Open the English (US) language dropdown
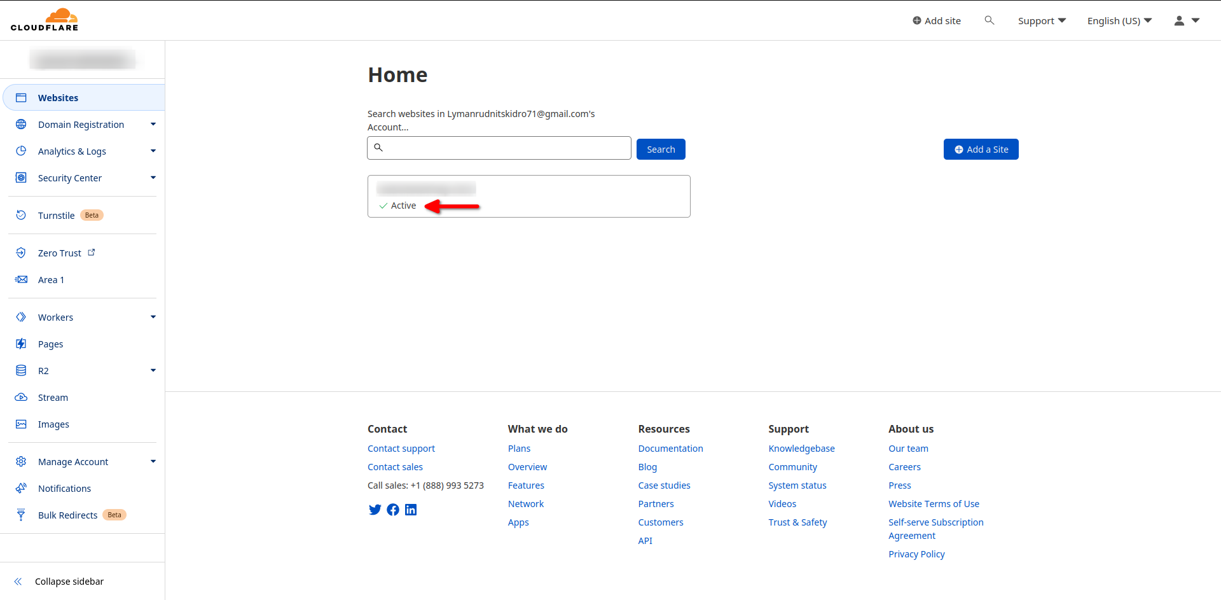This screenshot has width=1221, height=600. pos(1119,21)
